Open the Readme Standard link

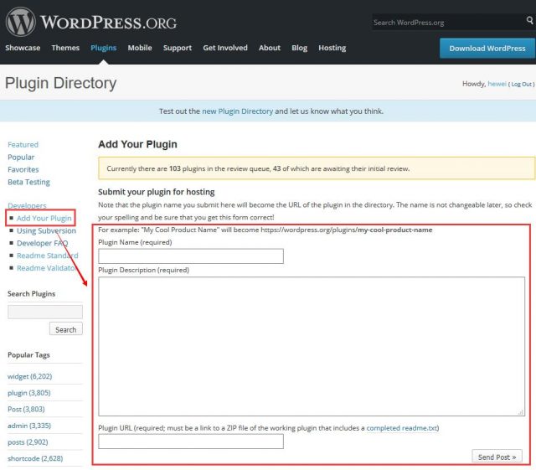(48, 256)
